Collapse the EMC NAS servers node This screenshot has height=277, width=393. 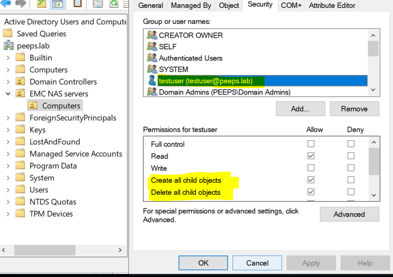(8, 94)
